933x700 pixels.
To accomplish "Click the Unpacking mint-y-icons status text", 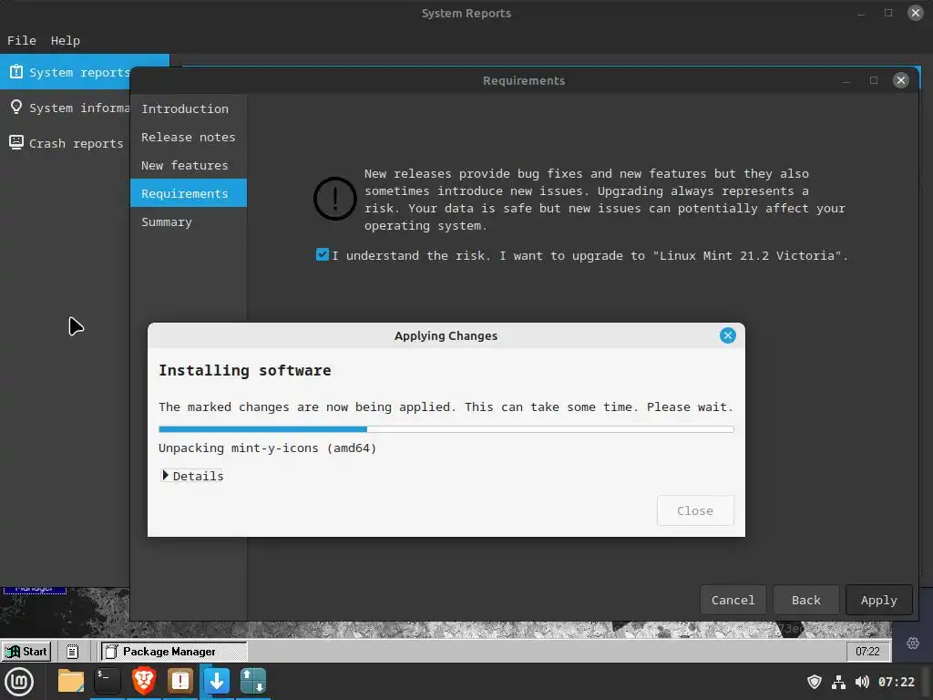I will (267, 448).
